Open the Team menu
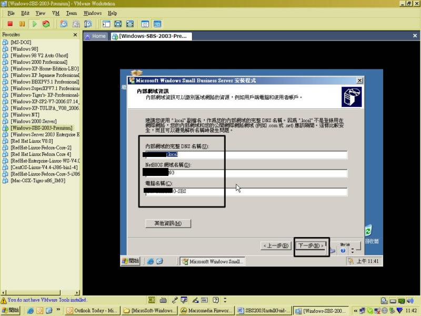421x316 pixels. [x=71, y=13]
